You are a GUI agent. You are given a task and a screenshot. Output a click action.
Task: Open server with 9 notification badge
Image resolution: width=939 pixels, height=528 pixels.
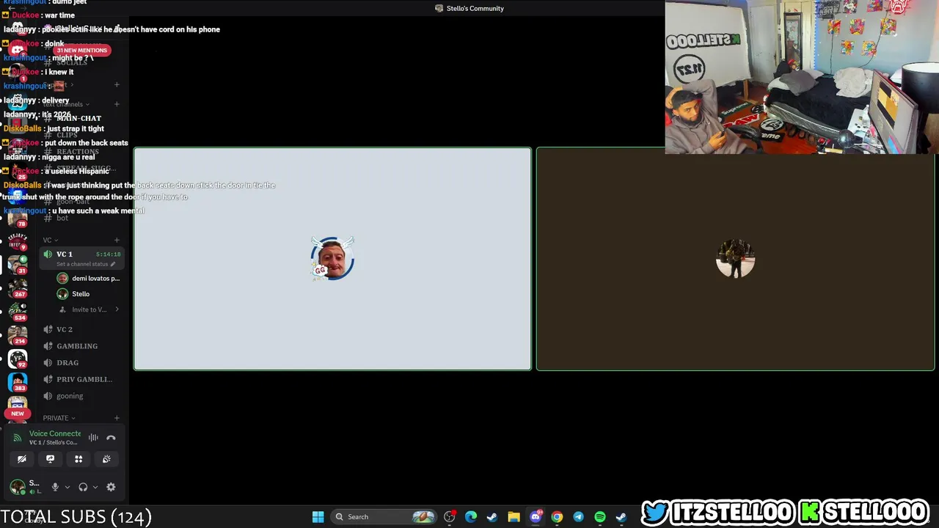18,241
